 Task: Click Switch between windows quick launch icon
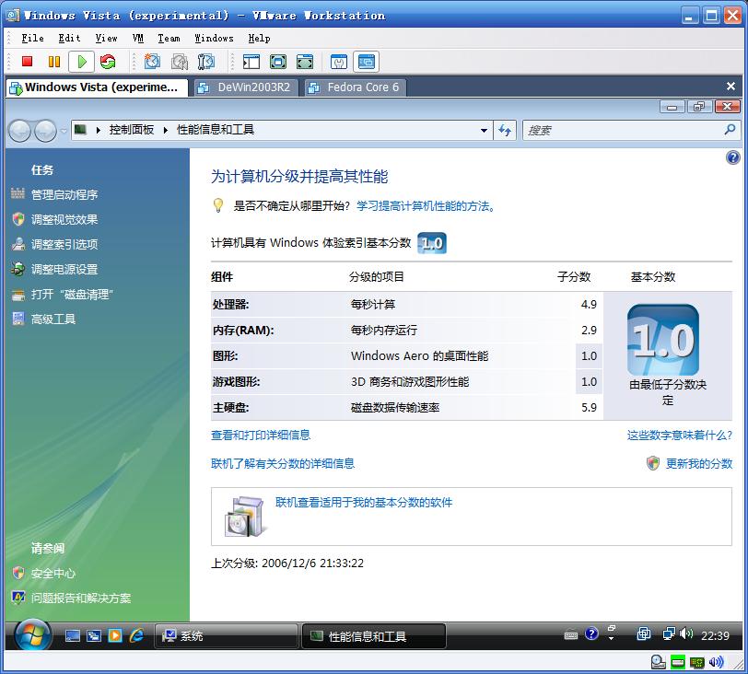click(x=94, y=635)
